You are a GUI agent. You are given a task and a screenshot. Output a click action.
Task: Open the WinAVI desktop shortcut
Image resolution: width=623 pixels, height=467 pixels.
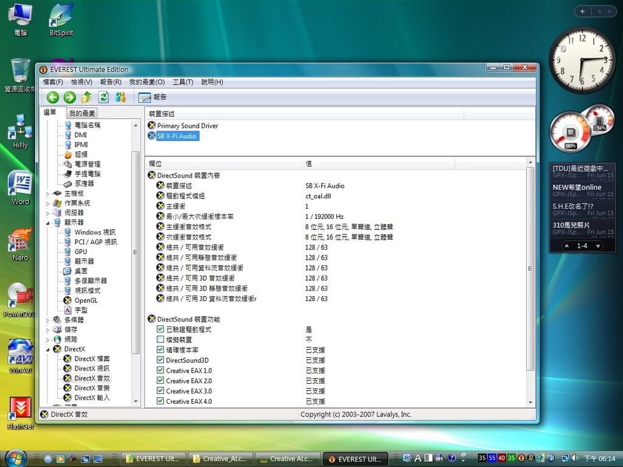[x=20, y=356]
